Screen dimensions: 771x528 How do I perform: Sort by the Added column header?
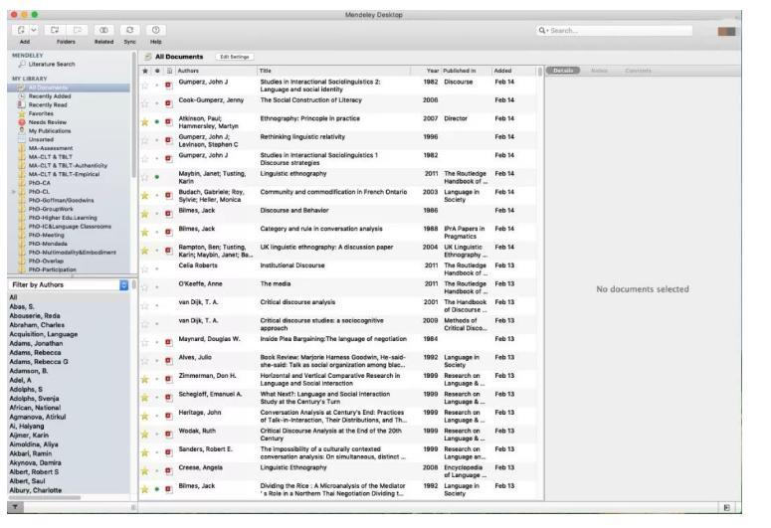click(513, 71)
